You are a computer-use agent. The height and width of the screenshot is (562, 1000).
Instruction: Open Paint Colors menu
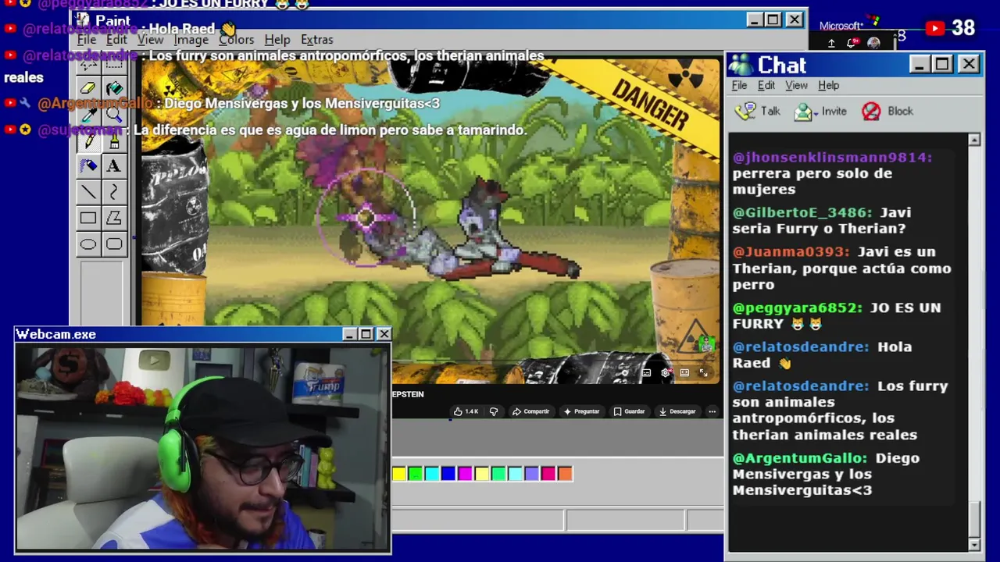pyautogui.click(x=236, y=40)
